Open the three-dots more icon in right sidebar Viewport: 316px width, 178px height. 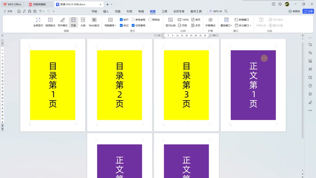coord(310,110)
